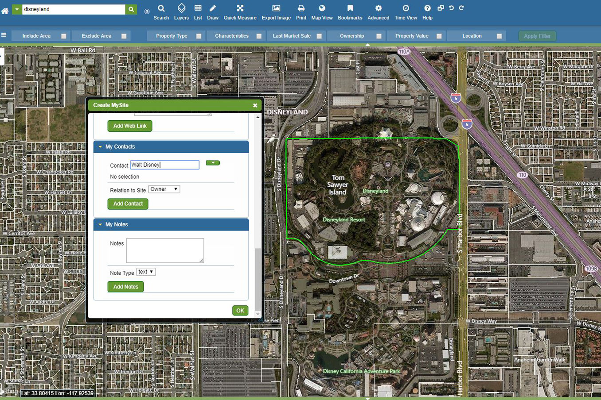Click the Disneyland Resort map label
Screen dimensions: 601x400
344,219
